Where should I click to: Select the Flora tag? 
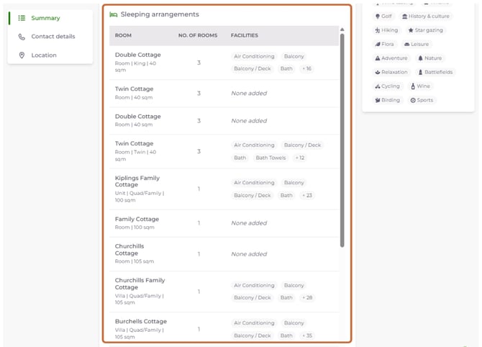[x=384, y=45]
